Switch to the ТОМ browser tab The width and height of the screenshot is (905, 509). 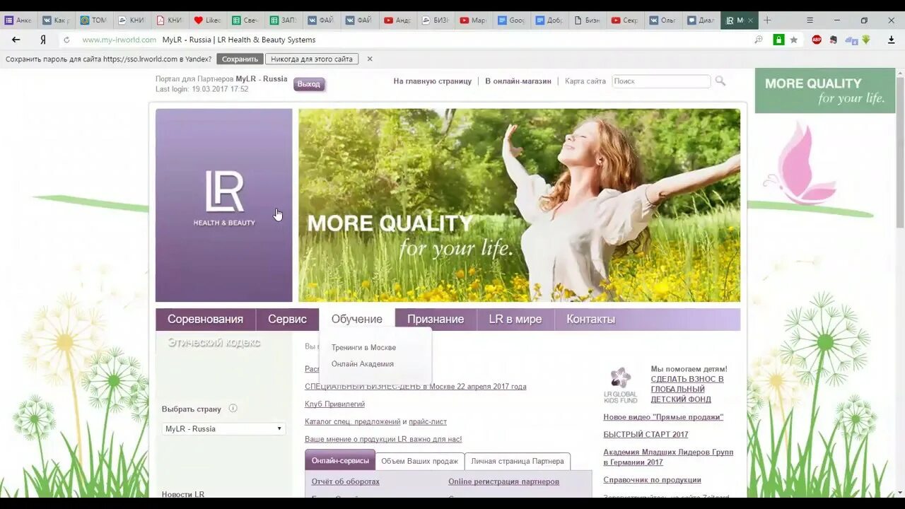[x=93, y=20]
